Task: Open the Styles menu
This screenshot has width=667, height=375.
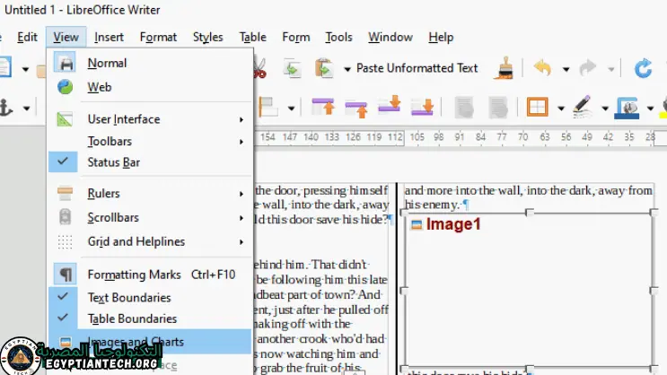Action: tap(207, 38)
